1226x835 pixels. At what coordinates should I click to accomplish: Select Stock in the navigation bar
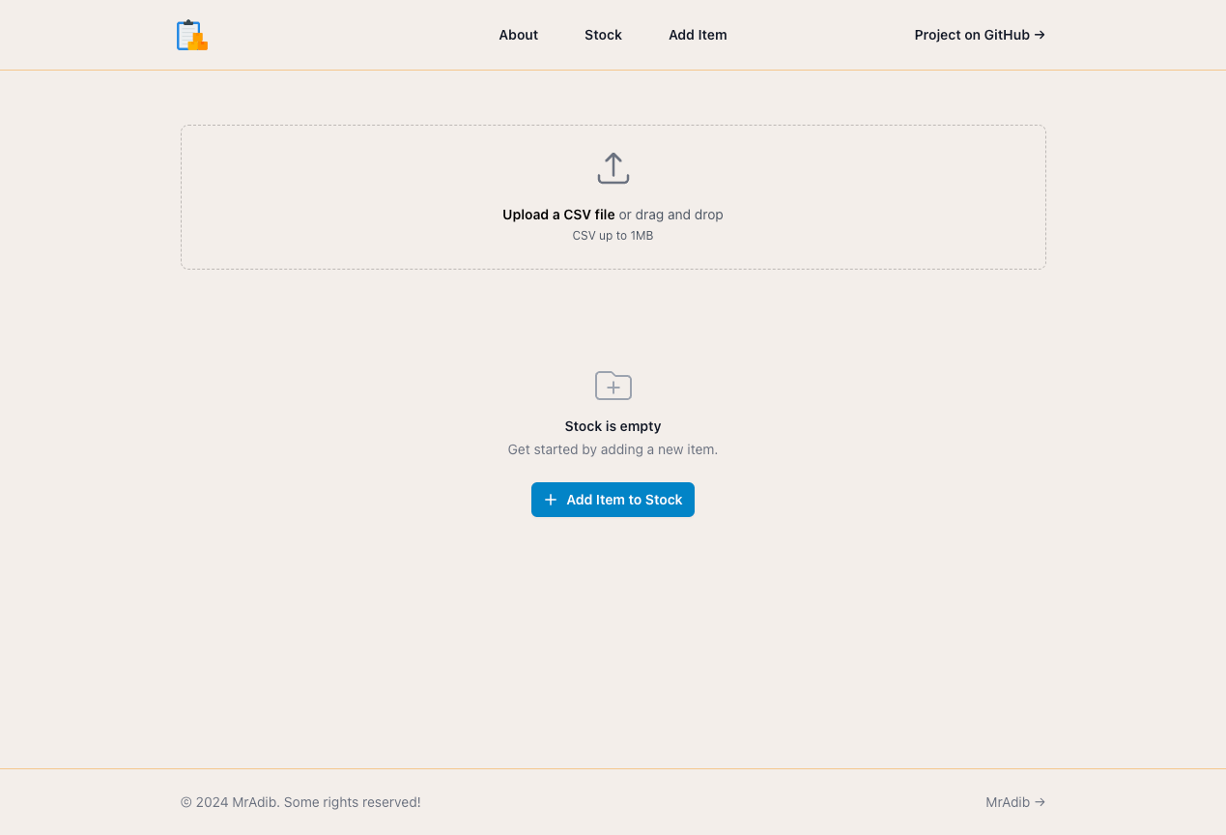(603, 35)
